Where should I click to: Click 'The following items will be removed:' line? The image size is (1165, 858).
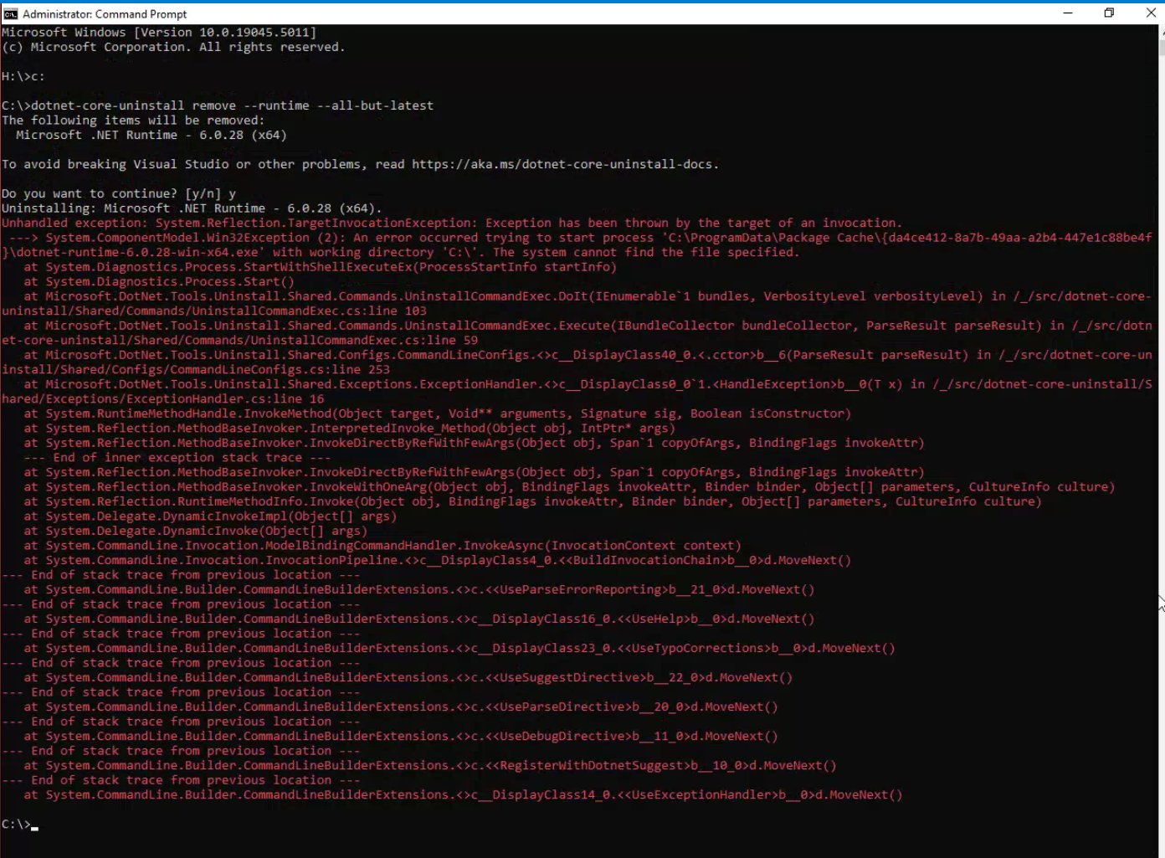click(133, 121)
